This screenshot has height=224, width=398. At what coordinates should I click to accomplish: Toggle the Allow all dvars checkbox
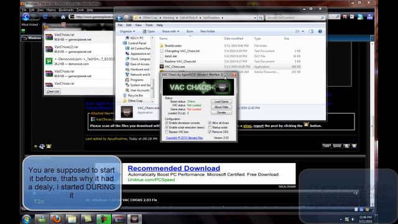[210, 123]
